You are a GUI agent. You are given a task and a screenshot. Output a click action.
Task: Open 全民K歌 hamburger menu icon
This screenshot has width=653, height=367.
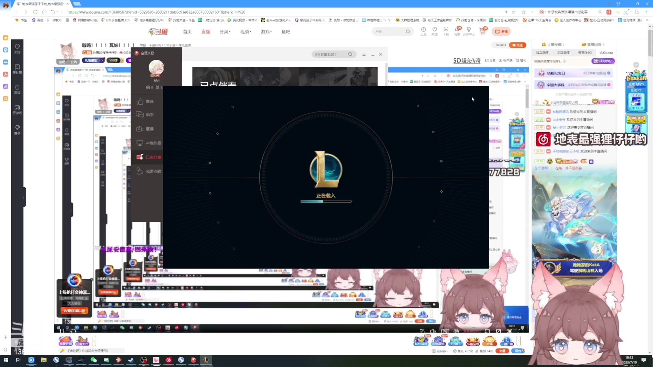click(x=364, y=54)
